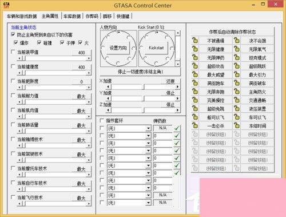The image size is (286, 217).
Task: Click the 当前装甲值 slider thumb
Action: click(x=24, y=58)
